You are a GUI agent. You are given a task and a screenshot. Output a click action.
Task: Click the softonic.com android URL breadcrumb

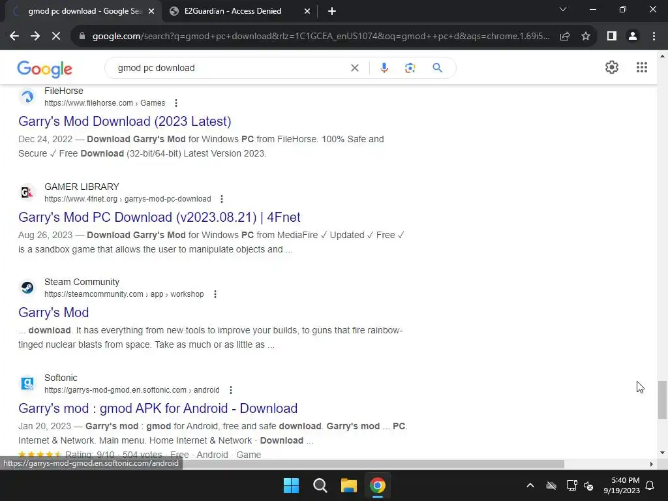pyautogui.click(x=132, y=390)
